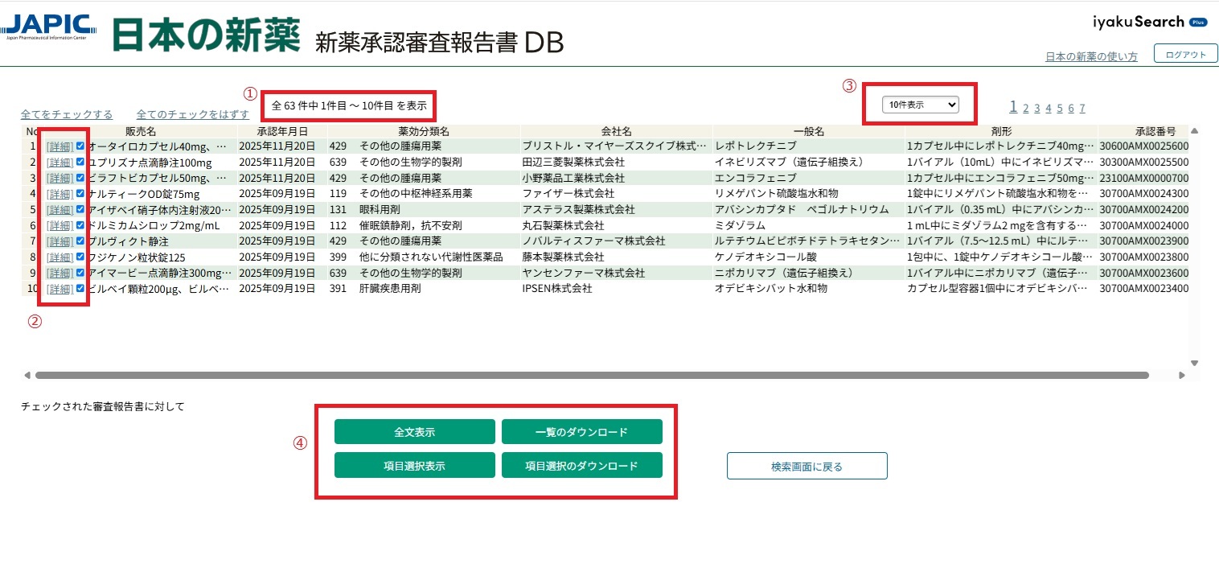
Task: Open the 日本の新薬の使い方 help link
Action: [x=1091, y=56]
